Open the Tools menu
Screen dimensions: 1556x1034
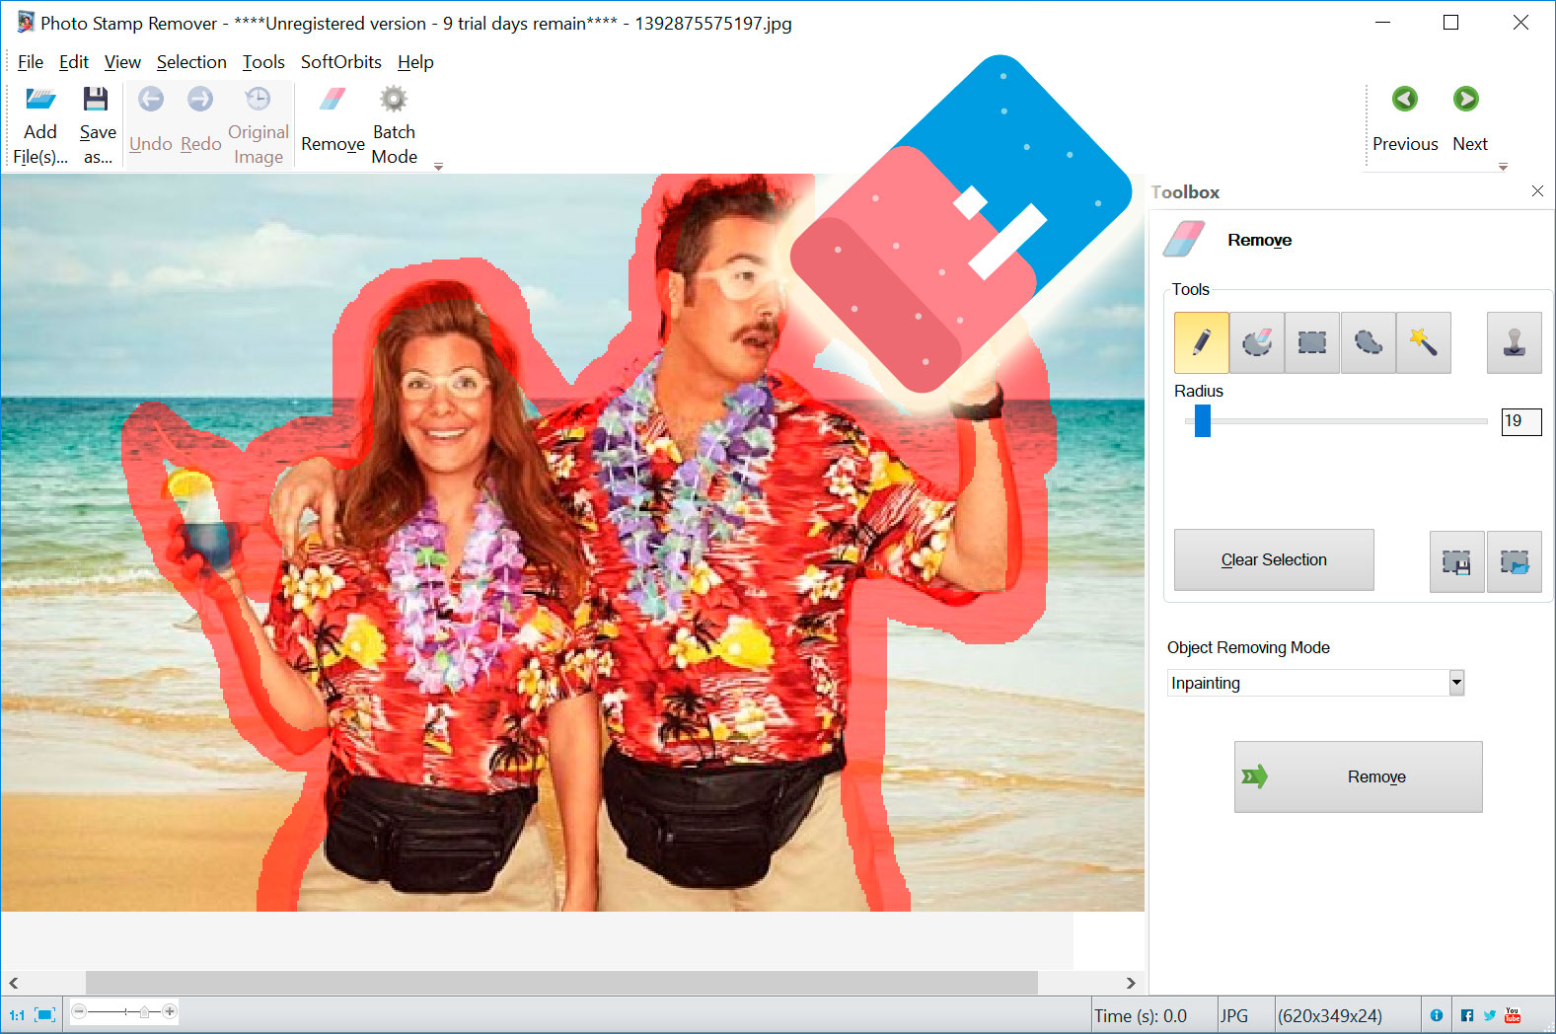(x=263, y=62)
